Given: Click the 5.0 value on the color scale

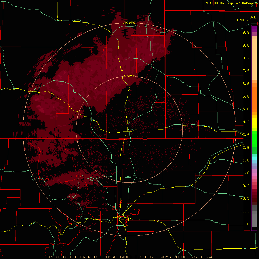Looking at the screenshot, I should 246,109.
